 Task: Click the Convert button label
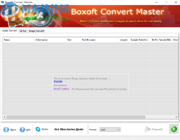pyautogui.click(x=157, y=129)
